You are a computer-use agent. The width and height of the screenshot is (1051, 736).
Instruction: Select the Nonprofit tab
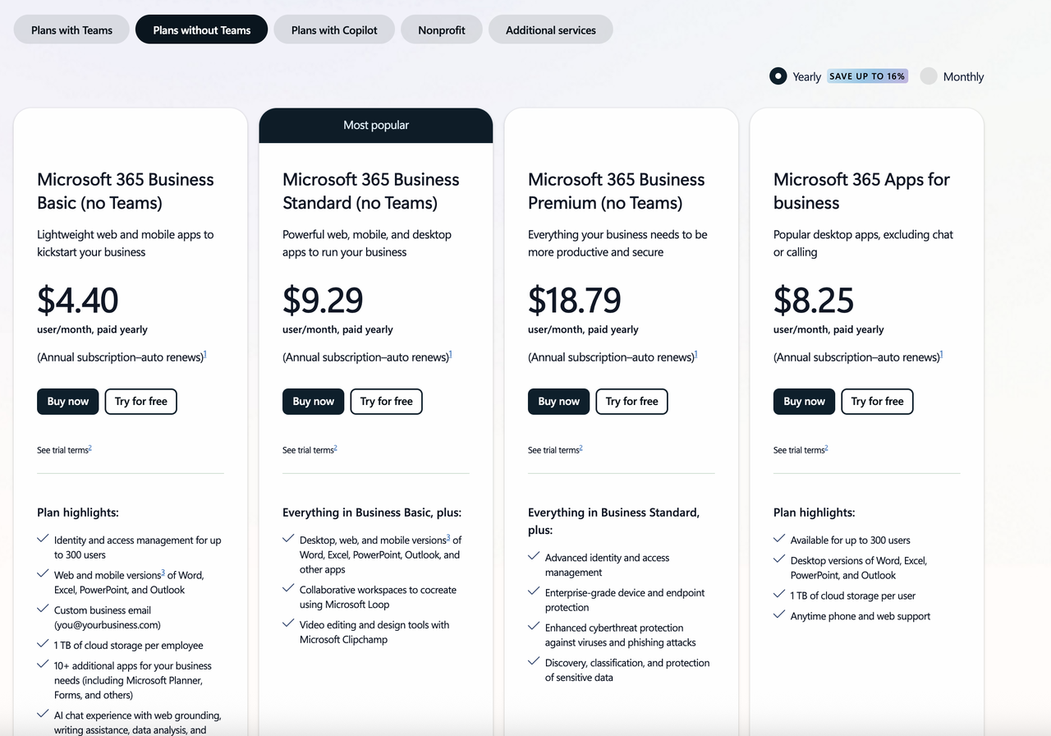coord(442,30)
